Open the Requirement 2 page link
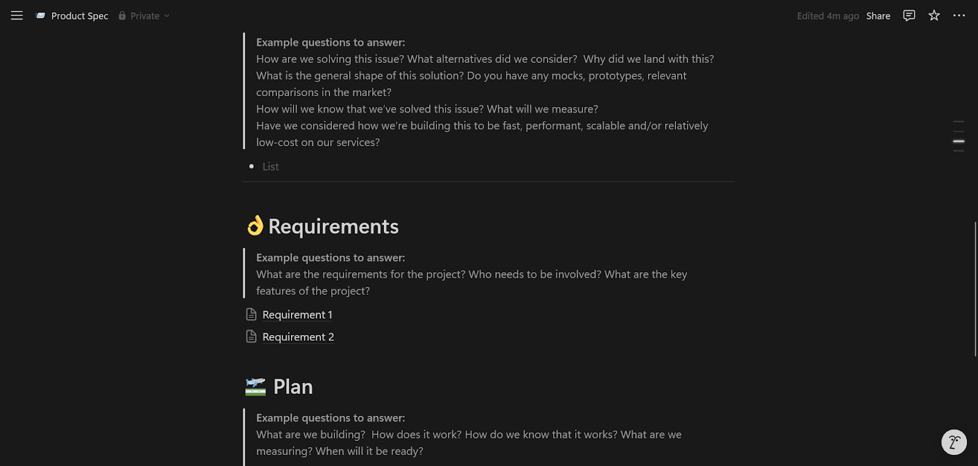The width and height of the screenshot is (978, 466). (x=298, y=337)
